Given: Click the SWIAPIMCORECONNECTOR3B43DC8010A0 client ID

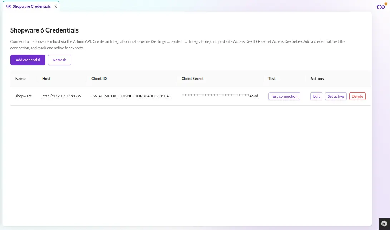Looking at the screenshot, I should [x=131, y=96].
